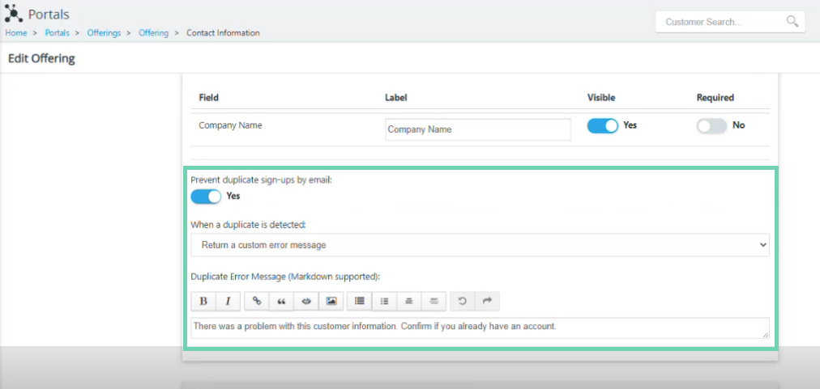
Task: Disable prevent duplicate sign-ups toggle
Action: point(206,197)
